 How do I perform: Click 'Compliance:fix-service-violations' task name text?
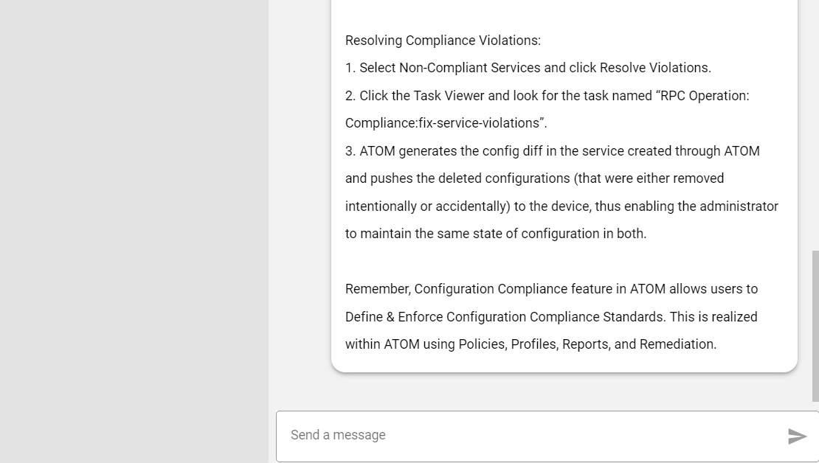443,123
